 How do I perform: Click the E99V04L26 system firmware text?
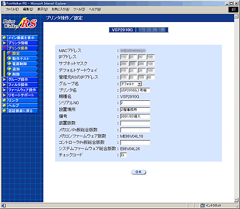(x=130, y=149)
